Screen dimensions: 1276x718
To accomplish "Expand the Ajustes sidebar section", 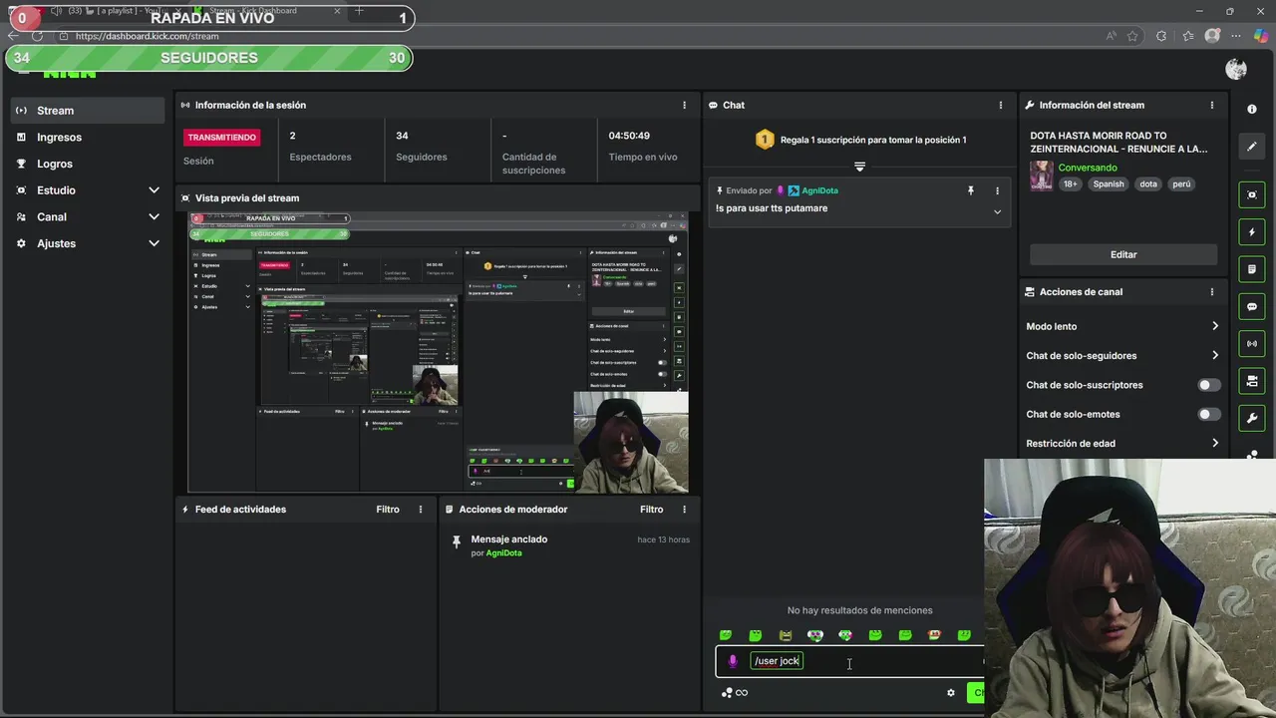I will coord(154,243).
